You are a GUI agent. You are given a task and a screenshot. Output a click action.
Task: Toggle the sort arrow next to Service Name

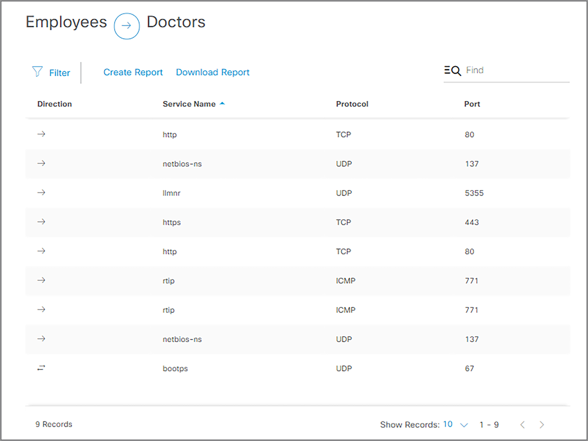pyautogui.click(x=222, y=104)
